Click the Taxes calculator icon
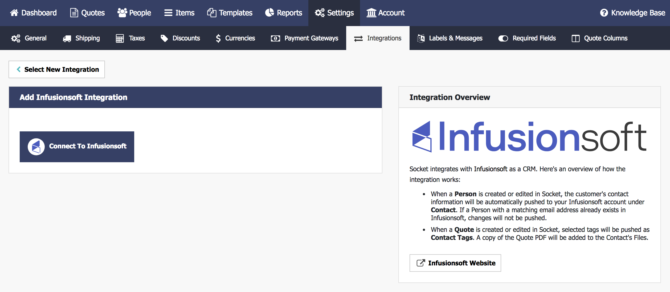This screenshot has width=670, height=292. 120,38
